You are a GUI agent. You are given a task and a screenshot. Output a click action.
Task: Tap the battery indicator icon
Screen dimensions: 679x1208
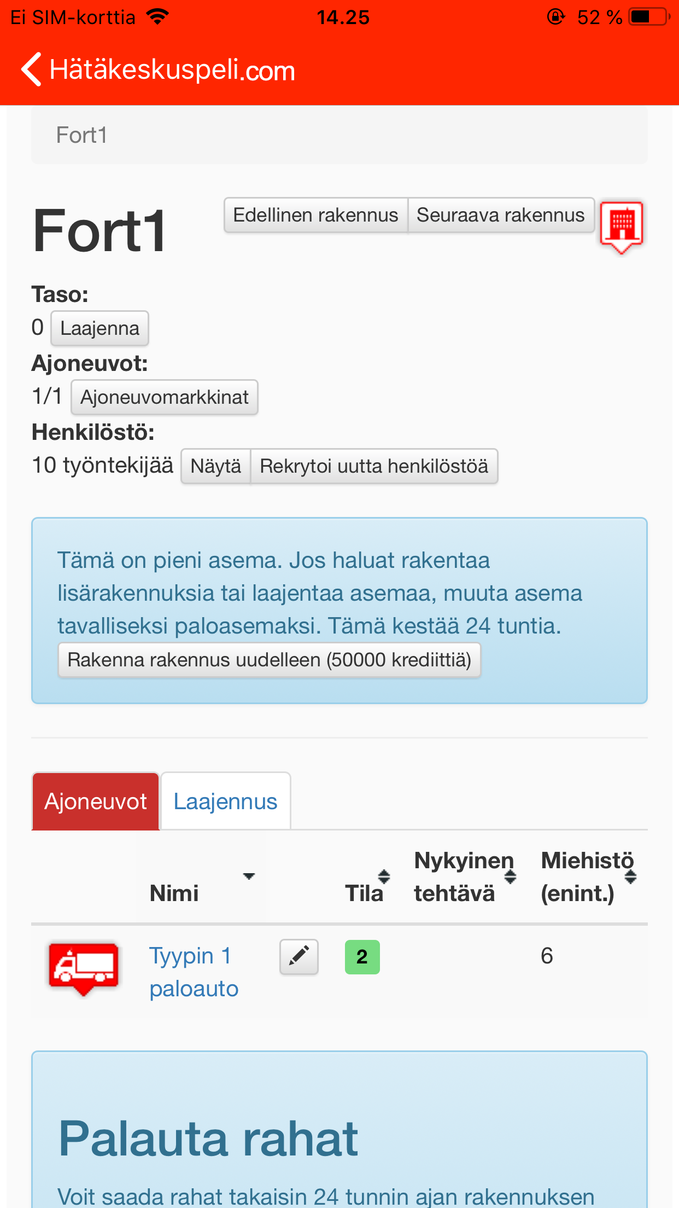click(649, 17)
